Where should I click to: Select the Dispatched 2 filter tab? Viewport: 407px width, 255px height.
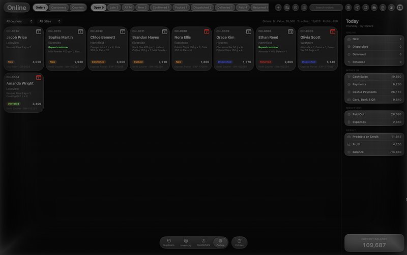coord(202,8)
